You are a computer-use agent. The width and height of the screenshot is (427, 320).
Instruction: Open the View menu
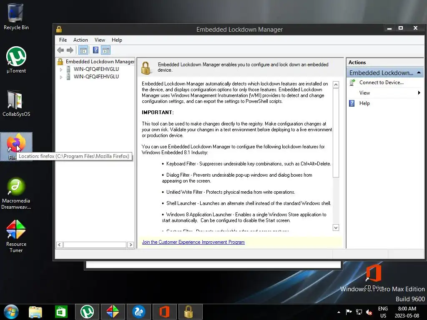(x=100, y=40)
